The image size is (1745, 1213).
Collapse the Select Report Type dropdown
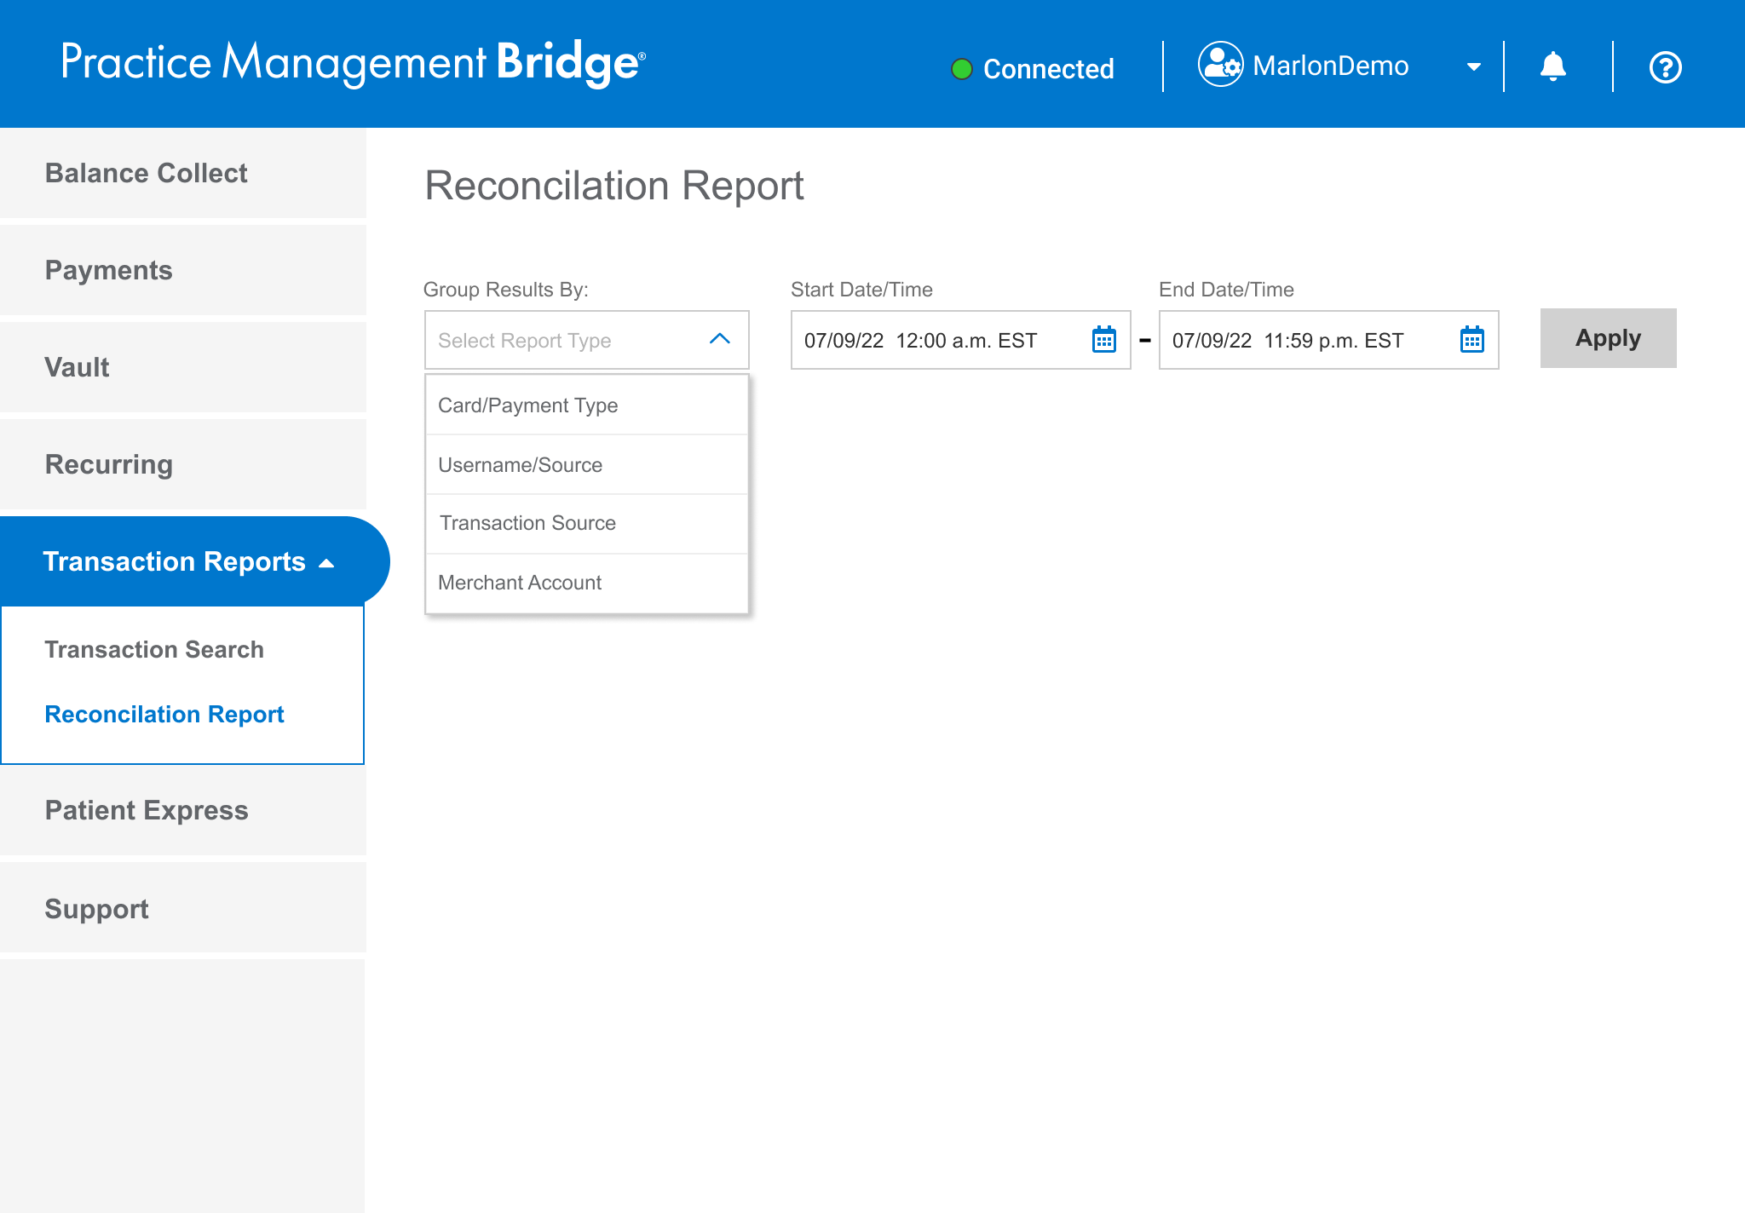point(719,339)
